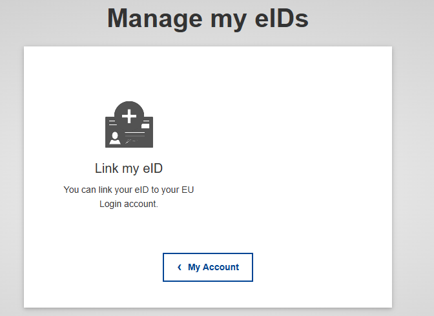Click the text lines on the ID card icon
The height and width of the screenshot is (316, 434).
pos(134,135)
